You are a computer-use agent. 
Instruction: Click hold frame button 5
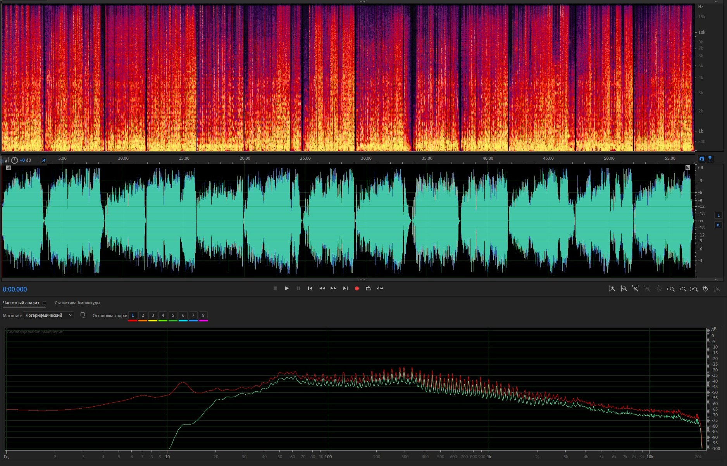tap(173, 316)
